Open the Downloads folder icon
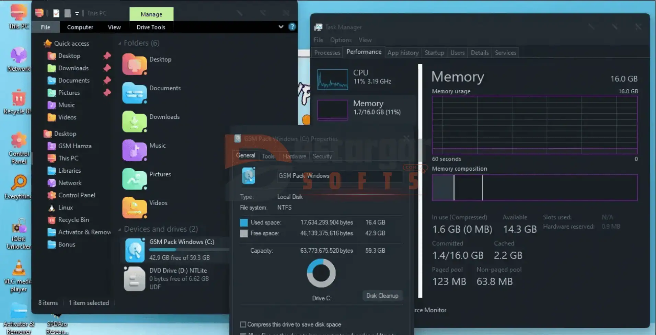This screenshot has width=656, height=335. point(134,121)
